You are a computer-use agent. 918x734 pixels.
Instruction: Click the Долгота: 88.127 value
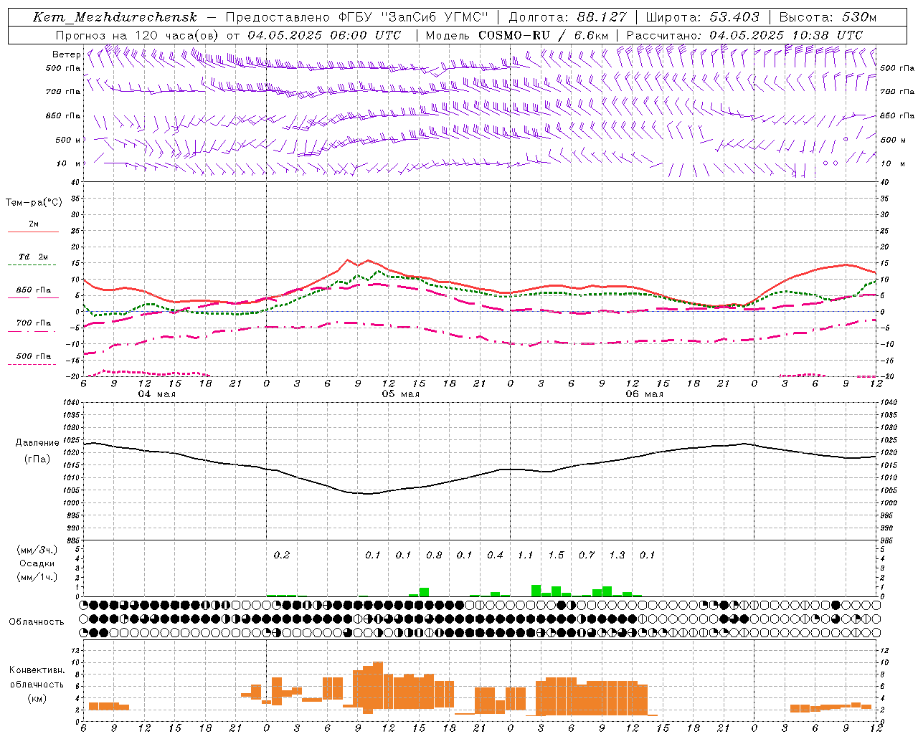pos(567,17)
